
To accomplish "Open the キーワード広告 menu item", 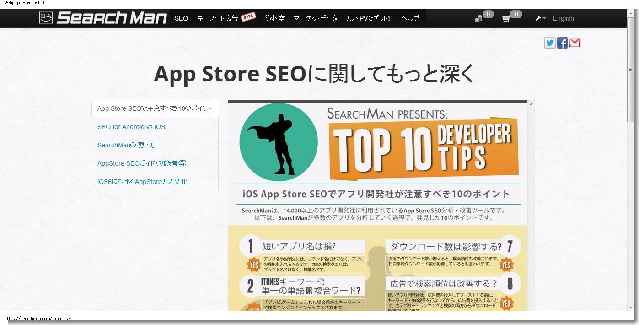I will (217, 18).
